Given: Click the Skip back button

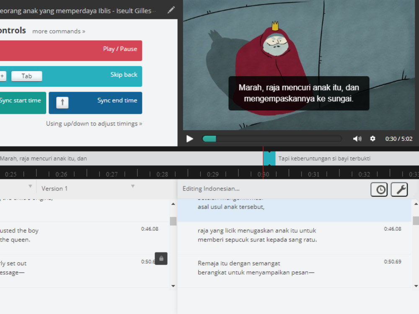Looking at the screenshot, I should click(x=71, y=76).
